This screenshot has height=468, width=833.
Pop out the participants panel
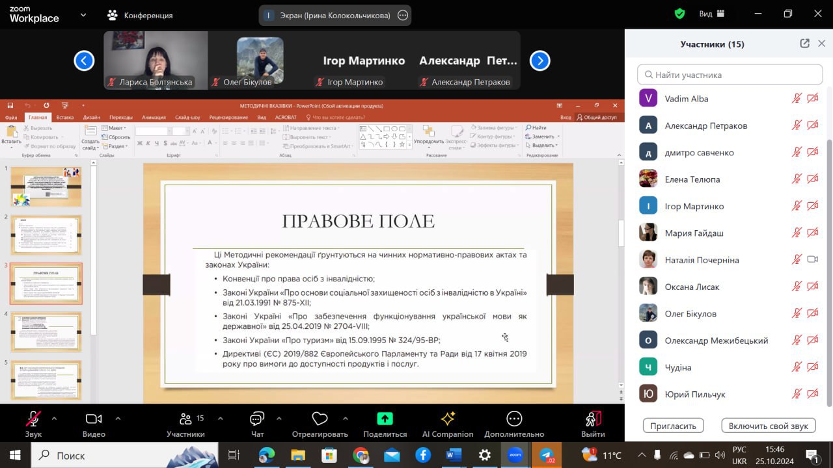pyautogui.click(x=804, y=44)
